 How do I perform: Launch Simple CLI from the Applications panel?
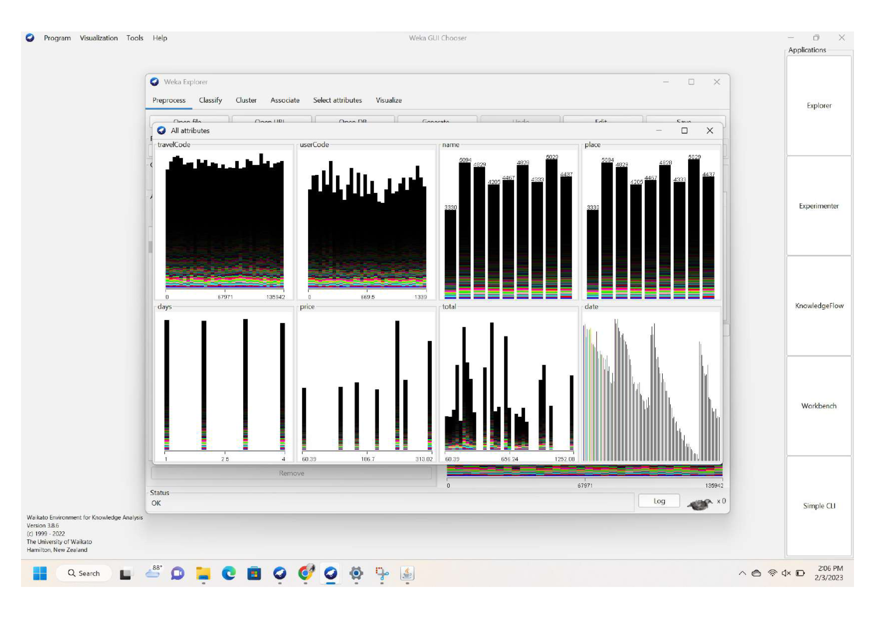[x=819, y=505]
